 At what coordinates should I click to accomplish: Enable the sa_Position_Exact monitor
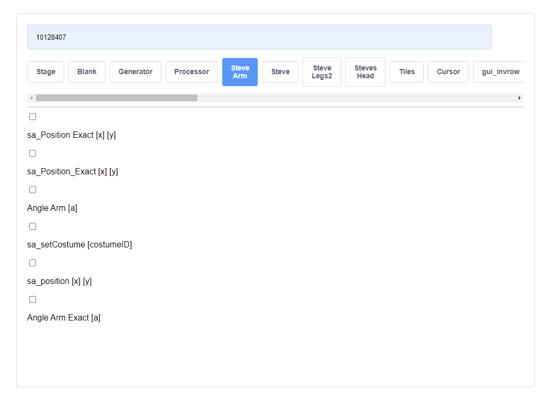point(32,153)
